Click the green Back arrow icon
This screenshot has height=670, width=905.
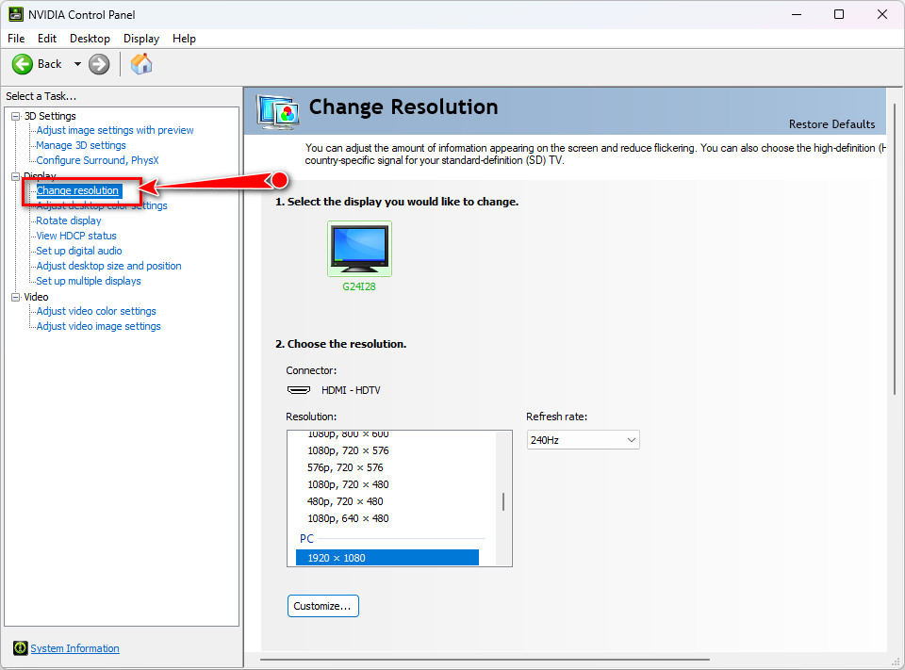23,64
